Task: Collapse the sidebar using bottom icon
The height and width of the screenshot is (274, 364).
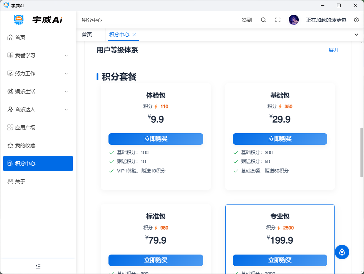Action: click(x=38, y=266)
